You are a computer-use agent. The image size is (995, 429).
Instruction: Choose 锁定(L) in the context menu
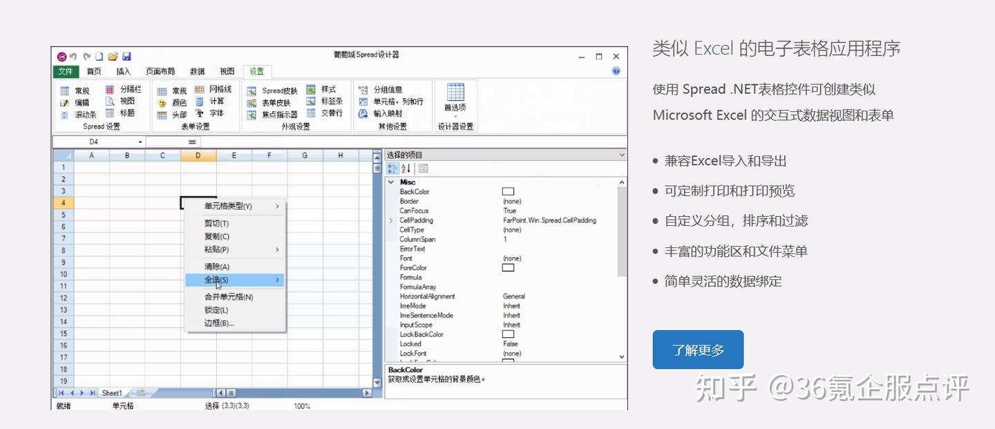[x=235, y=310]
